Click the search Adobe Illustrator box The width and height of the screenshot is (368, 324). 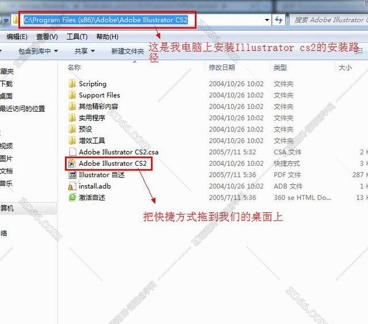pos(328,20)
